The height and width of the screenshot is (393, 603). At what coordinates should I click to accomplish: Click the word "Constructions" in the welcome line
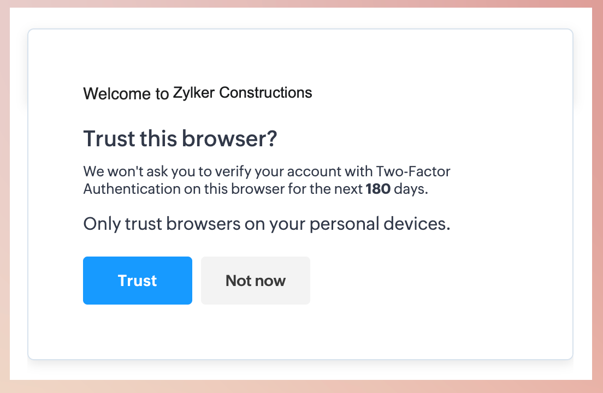[265, 93]
